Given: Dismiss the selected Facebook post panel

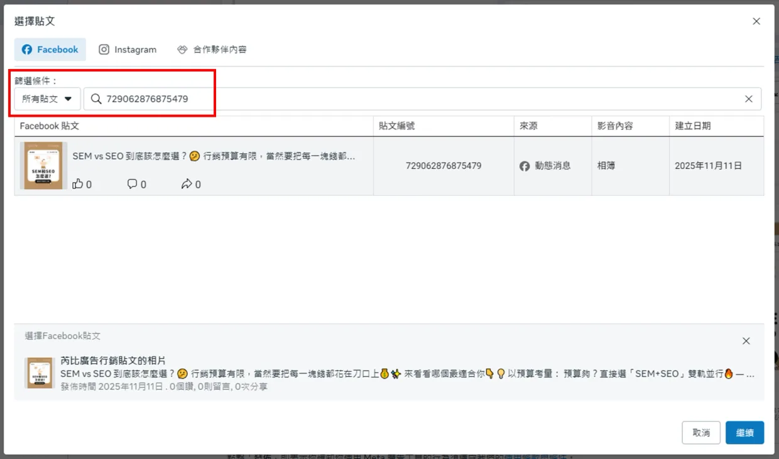Looking at the screenshot, I should coord(746,341).
